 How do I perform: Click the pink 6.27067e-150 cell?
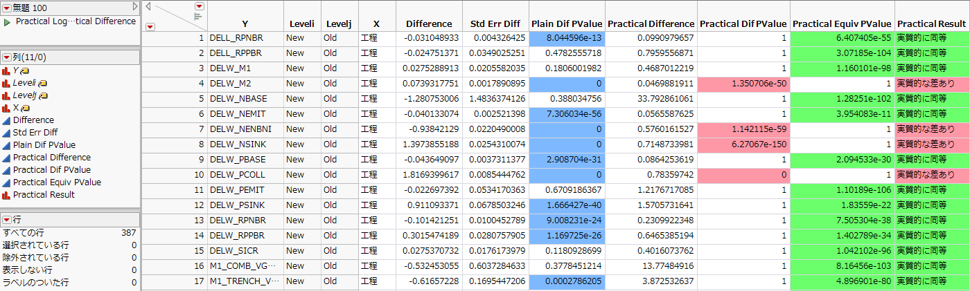[x=743, y=144]
